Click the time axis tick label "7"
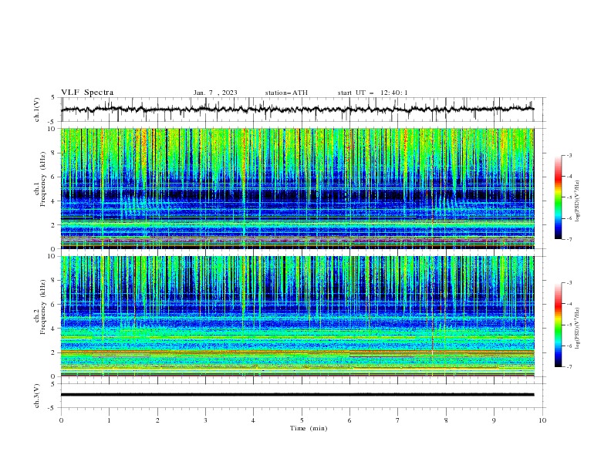 click(x=398, y=420)
